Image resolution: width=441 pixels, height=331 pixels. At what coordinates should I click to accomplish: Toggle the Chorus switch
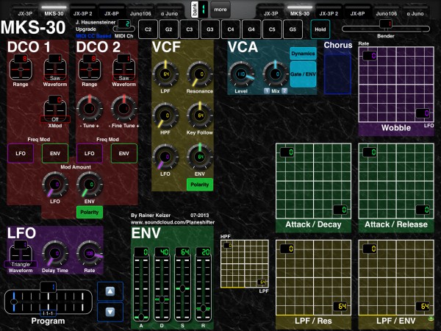pos(337,74)
